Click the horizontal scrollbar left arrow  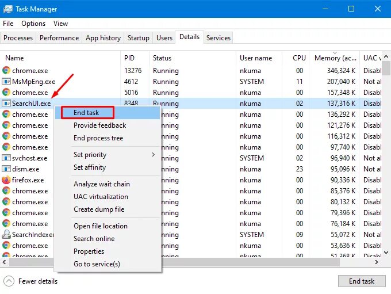point(4,262)
